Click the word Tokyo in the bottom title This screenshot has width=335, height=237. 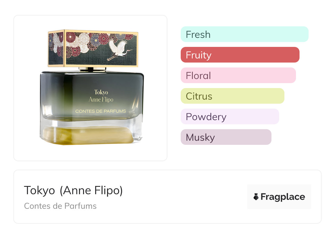[39, 190]
